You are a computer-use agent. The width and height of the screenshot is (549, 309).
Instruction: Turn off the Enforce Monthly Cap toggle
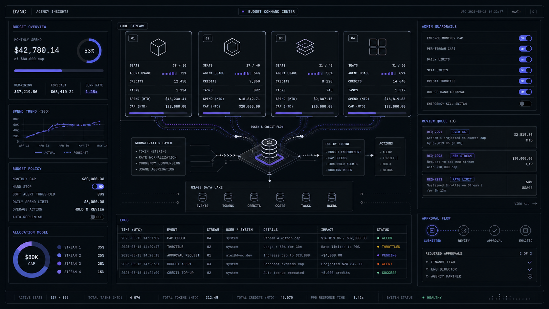[x=525, y=38]
